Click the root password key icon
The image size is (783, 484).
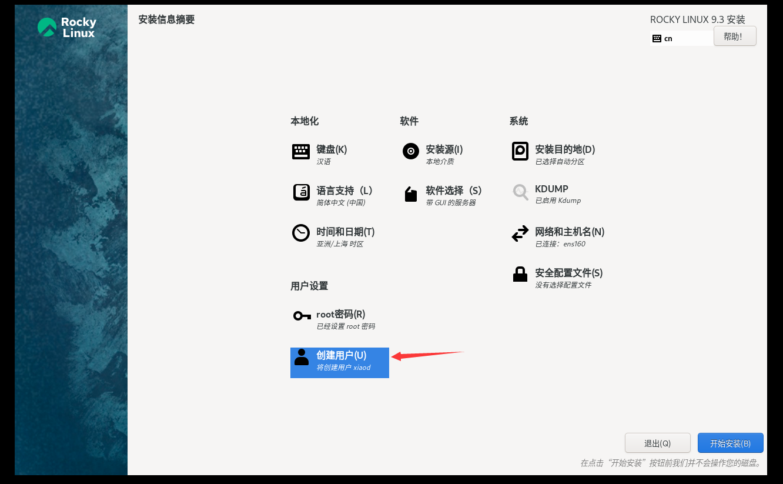point(302,316)
